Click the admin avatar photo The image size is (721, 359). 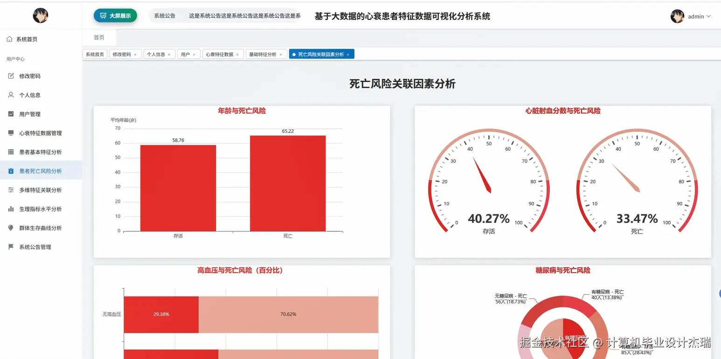[677, 15]
